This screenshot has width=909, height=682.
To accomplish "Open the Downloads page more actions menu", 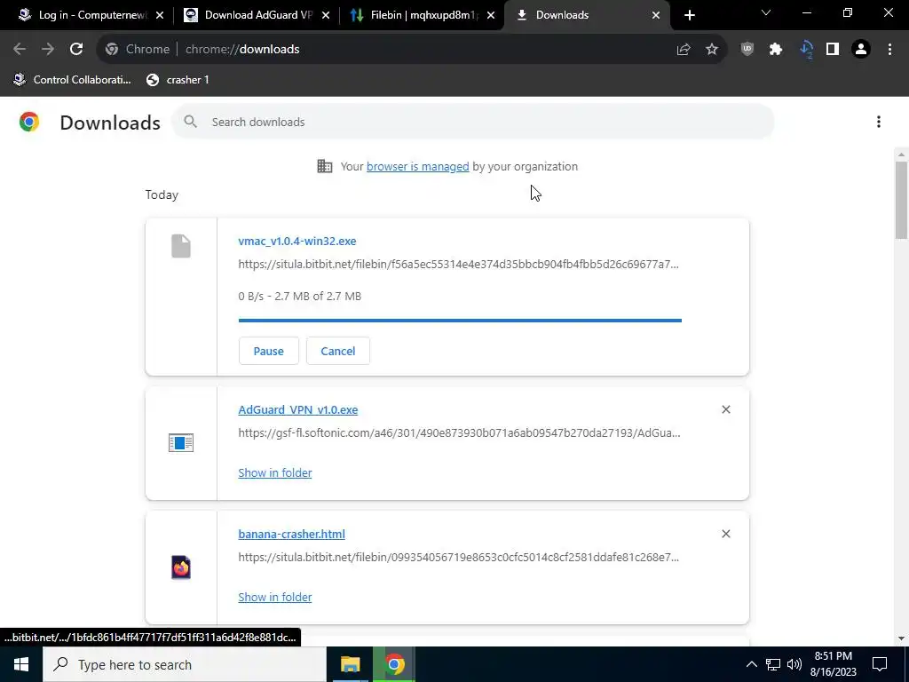I will 879,122.
